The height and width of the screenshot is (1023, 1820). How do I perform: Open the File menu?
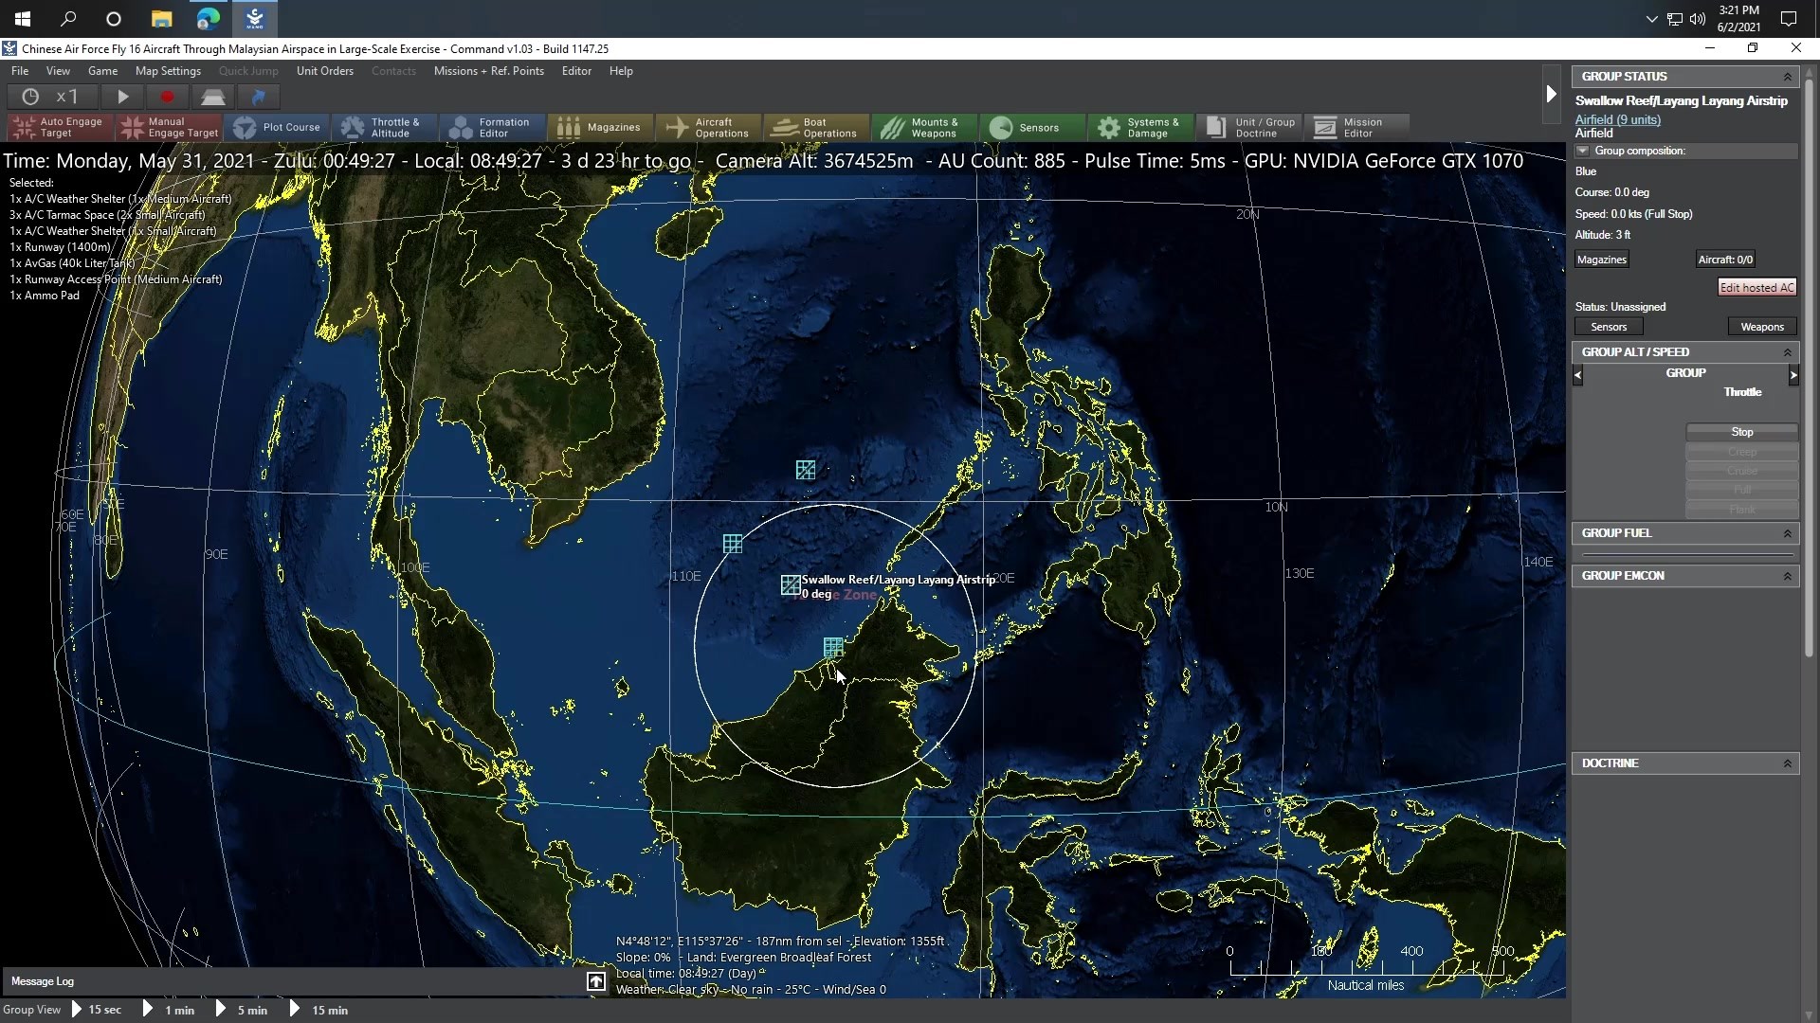point(20,71)
